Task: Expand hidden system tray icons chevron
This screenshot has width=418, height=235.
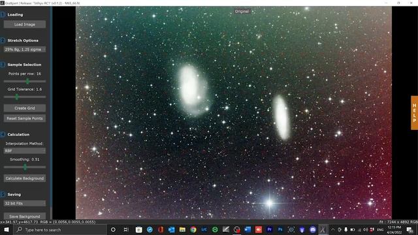Action: pos(333,230)
